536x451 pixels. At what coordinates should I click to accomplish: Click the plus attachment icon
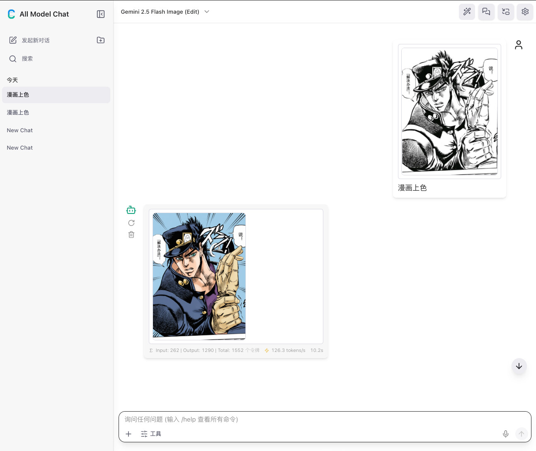(129, 434)
